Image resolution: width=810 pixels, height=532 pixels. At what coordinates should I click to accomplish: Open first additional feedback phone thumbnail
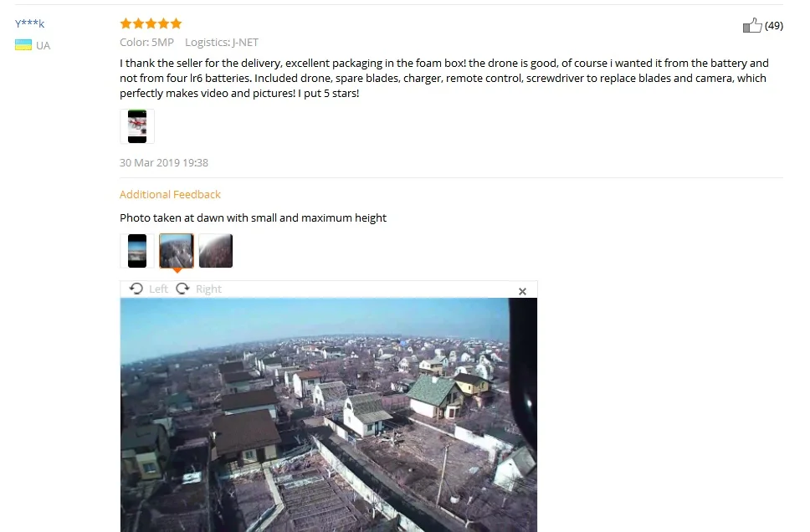coord(137,250)
